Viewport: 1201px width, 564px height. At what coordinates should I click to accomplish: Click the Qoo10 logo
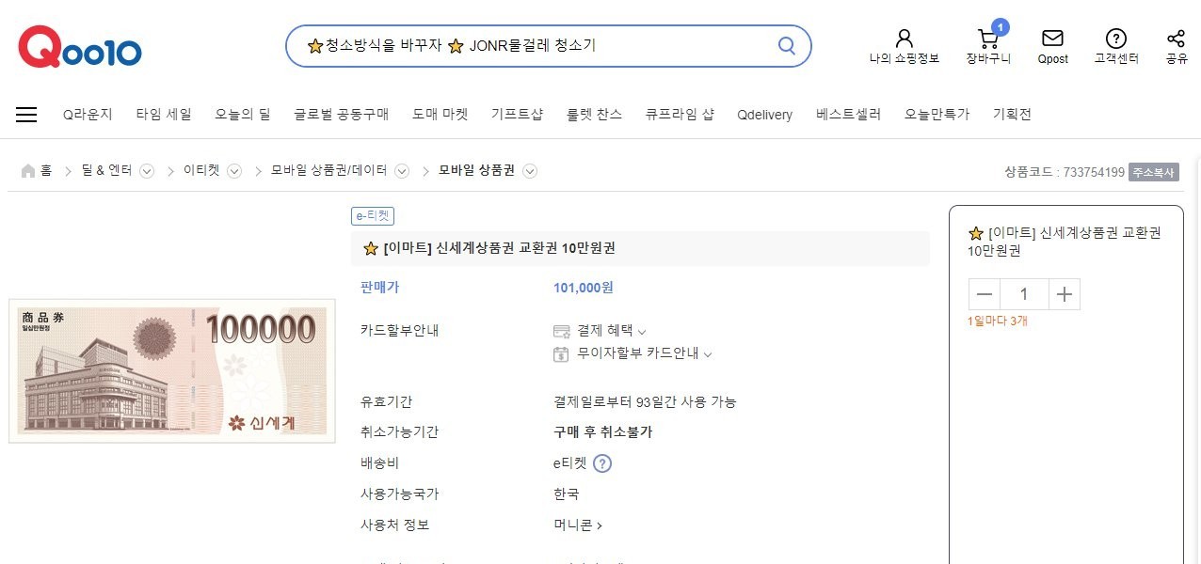tap(80, 47)
